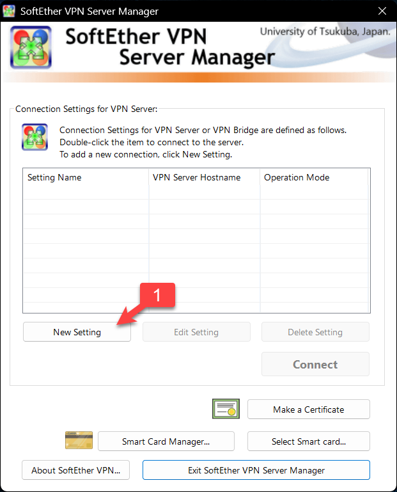Open Smart Card Manager
Screen dimensions: 397x492
coord(166,441)
